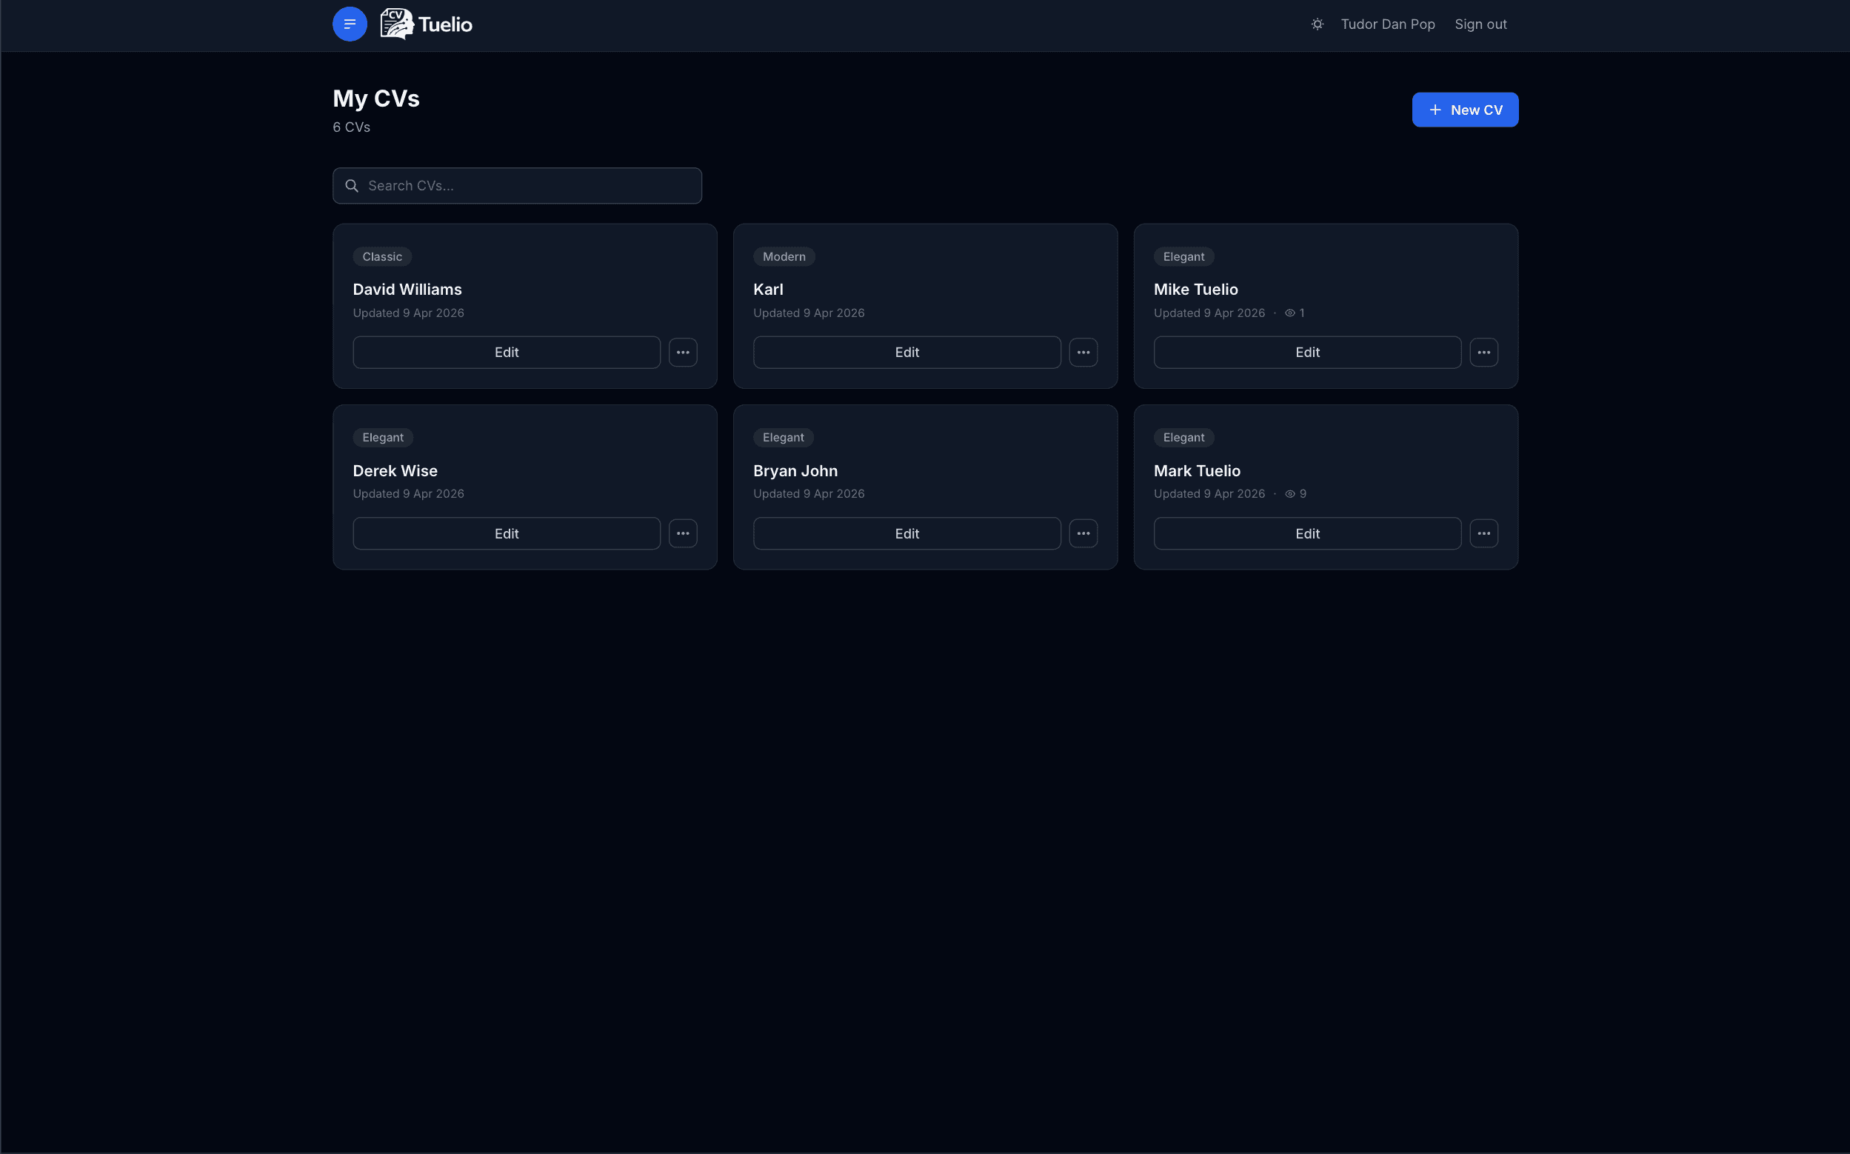
Task: Click Sign out
Action: 1480,24
